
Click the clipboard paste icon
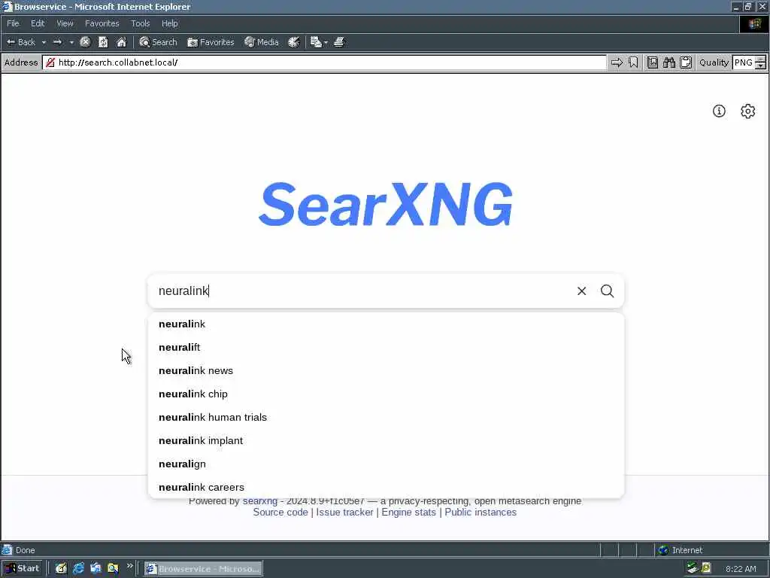(686, 62)
